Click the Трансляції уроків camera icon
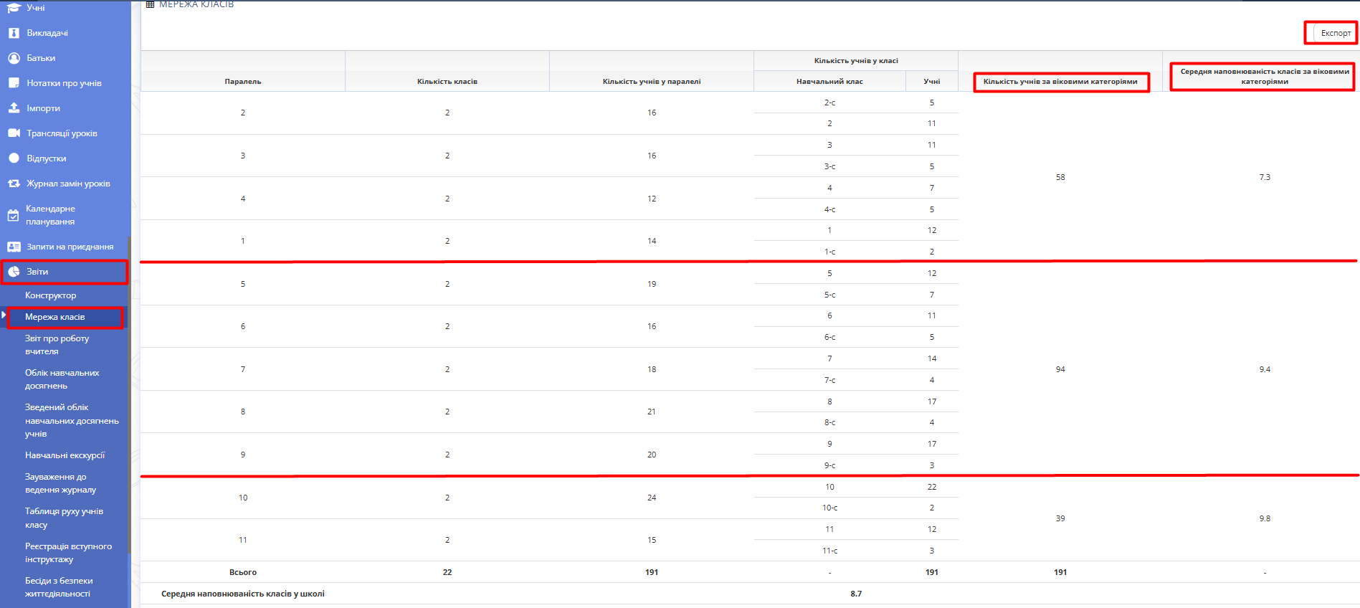1360x608 pixels. [14, 133]
